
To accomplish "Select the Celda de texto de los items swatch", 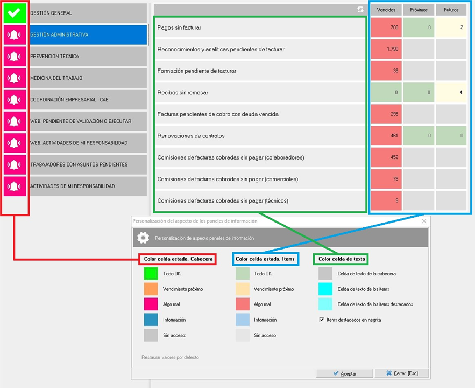I will [x=325, y=289].
